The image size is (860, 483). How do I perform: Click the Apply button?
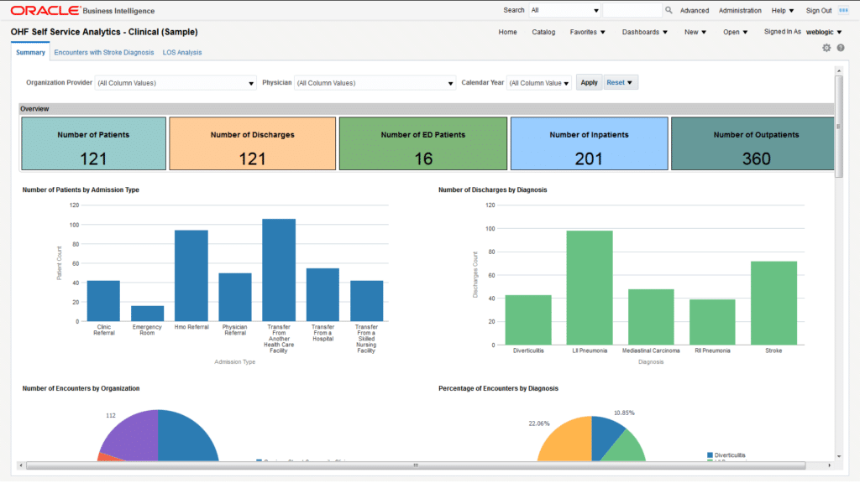point(589,83)
